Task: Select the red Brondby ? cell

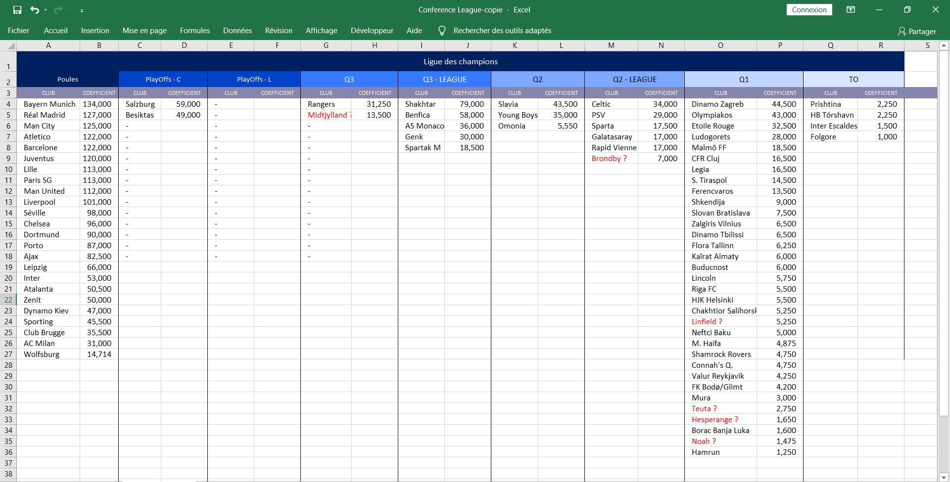Action: [x=612, y=159]
